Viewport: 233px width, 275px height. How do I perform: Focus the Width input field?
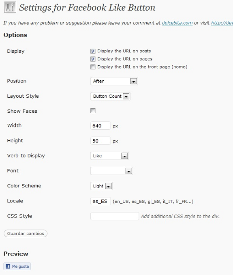click(x=100, y=126)
